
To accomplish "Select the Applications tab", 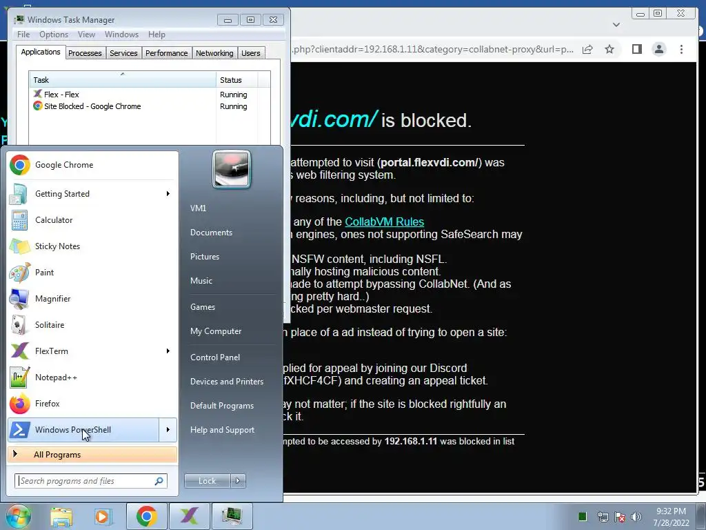I will point(41,52).
